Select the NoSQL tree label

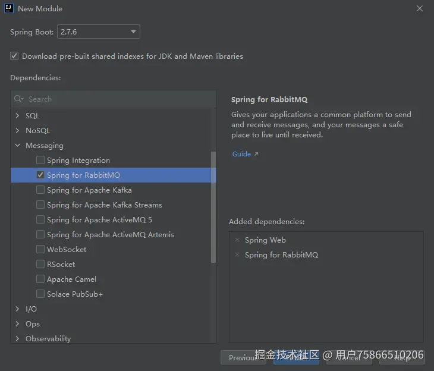(37, 131)
